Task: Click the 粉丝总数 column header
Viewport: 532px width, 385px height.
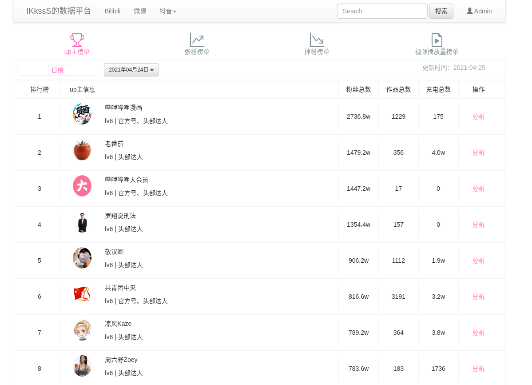Action: pos(358,89)
